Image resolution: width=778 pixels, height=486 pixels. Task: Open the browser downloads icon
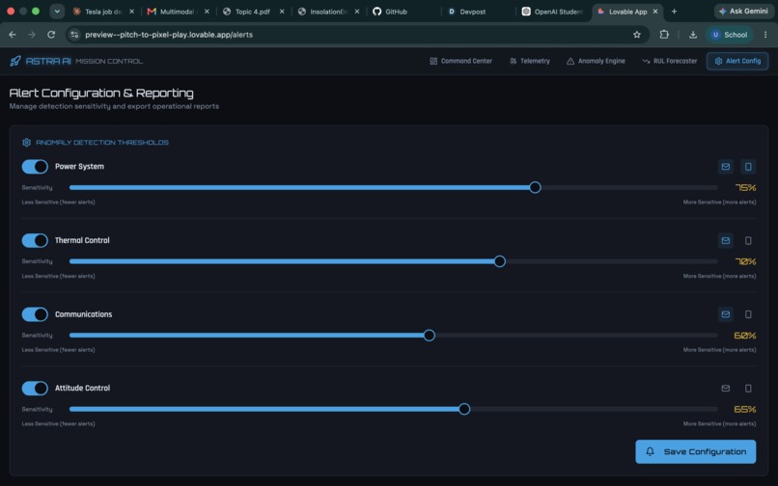(x=693, y=35)
